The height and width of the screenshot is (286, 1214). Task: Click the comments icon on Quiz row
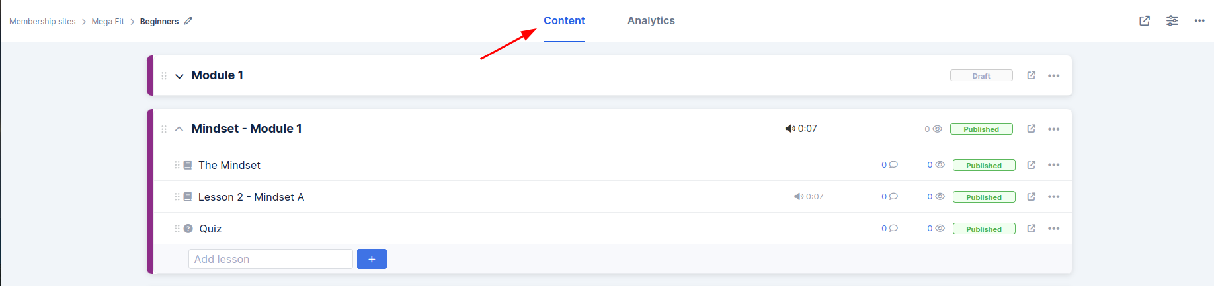(x=893, y=229)
